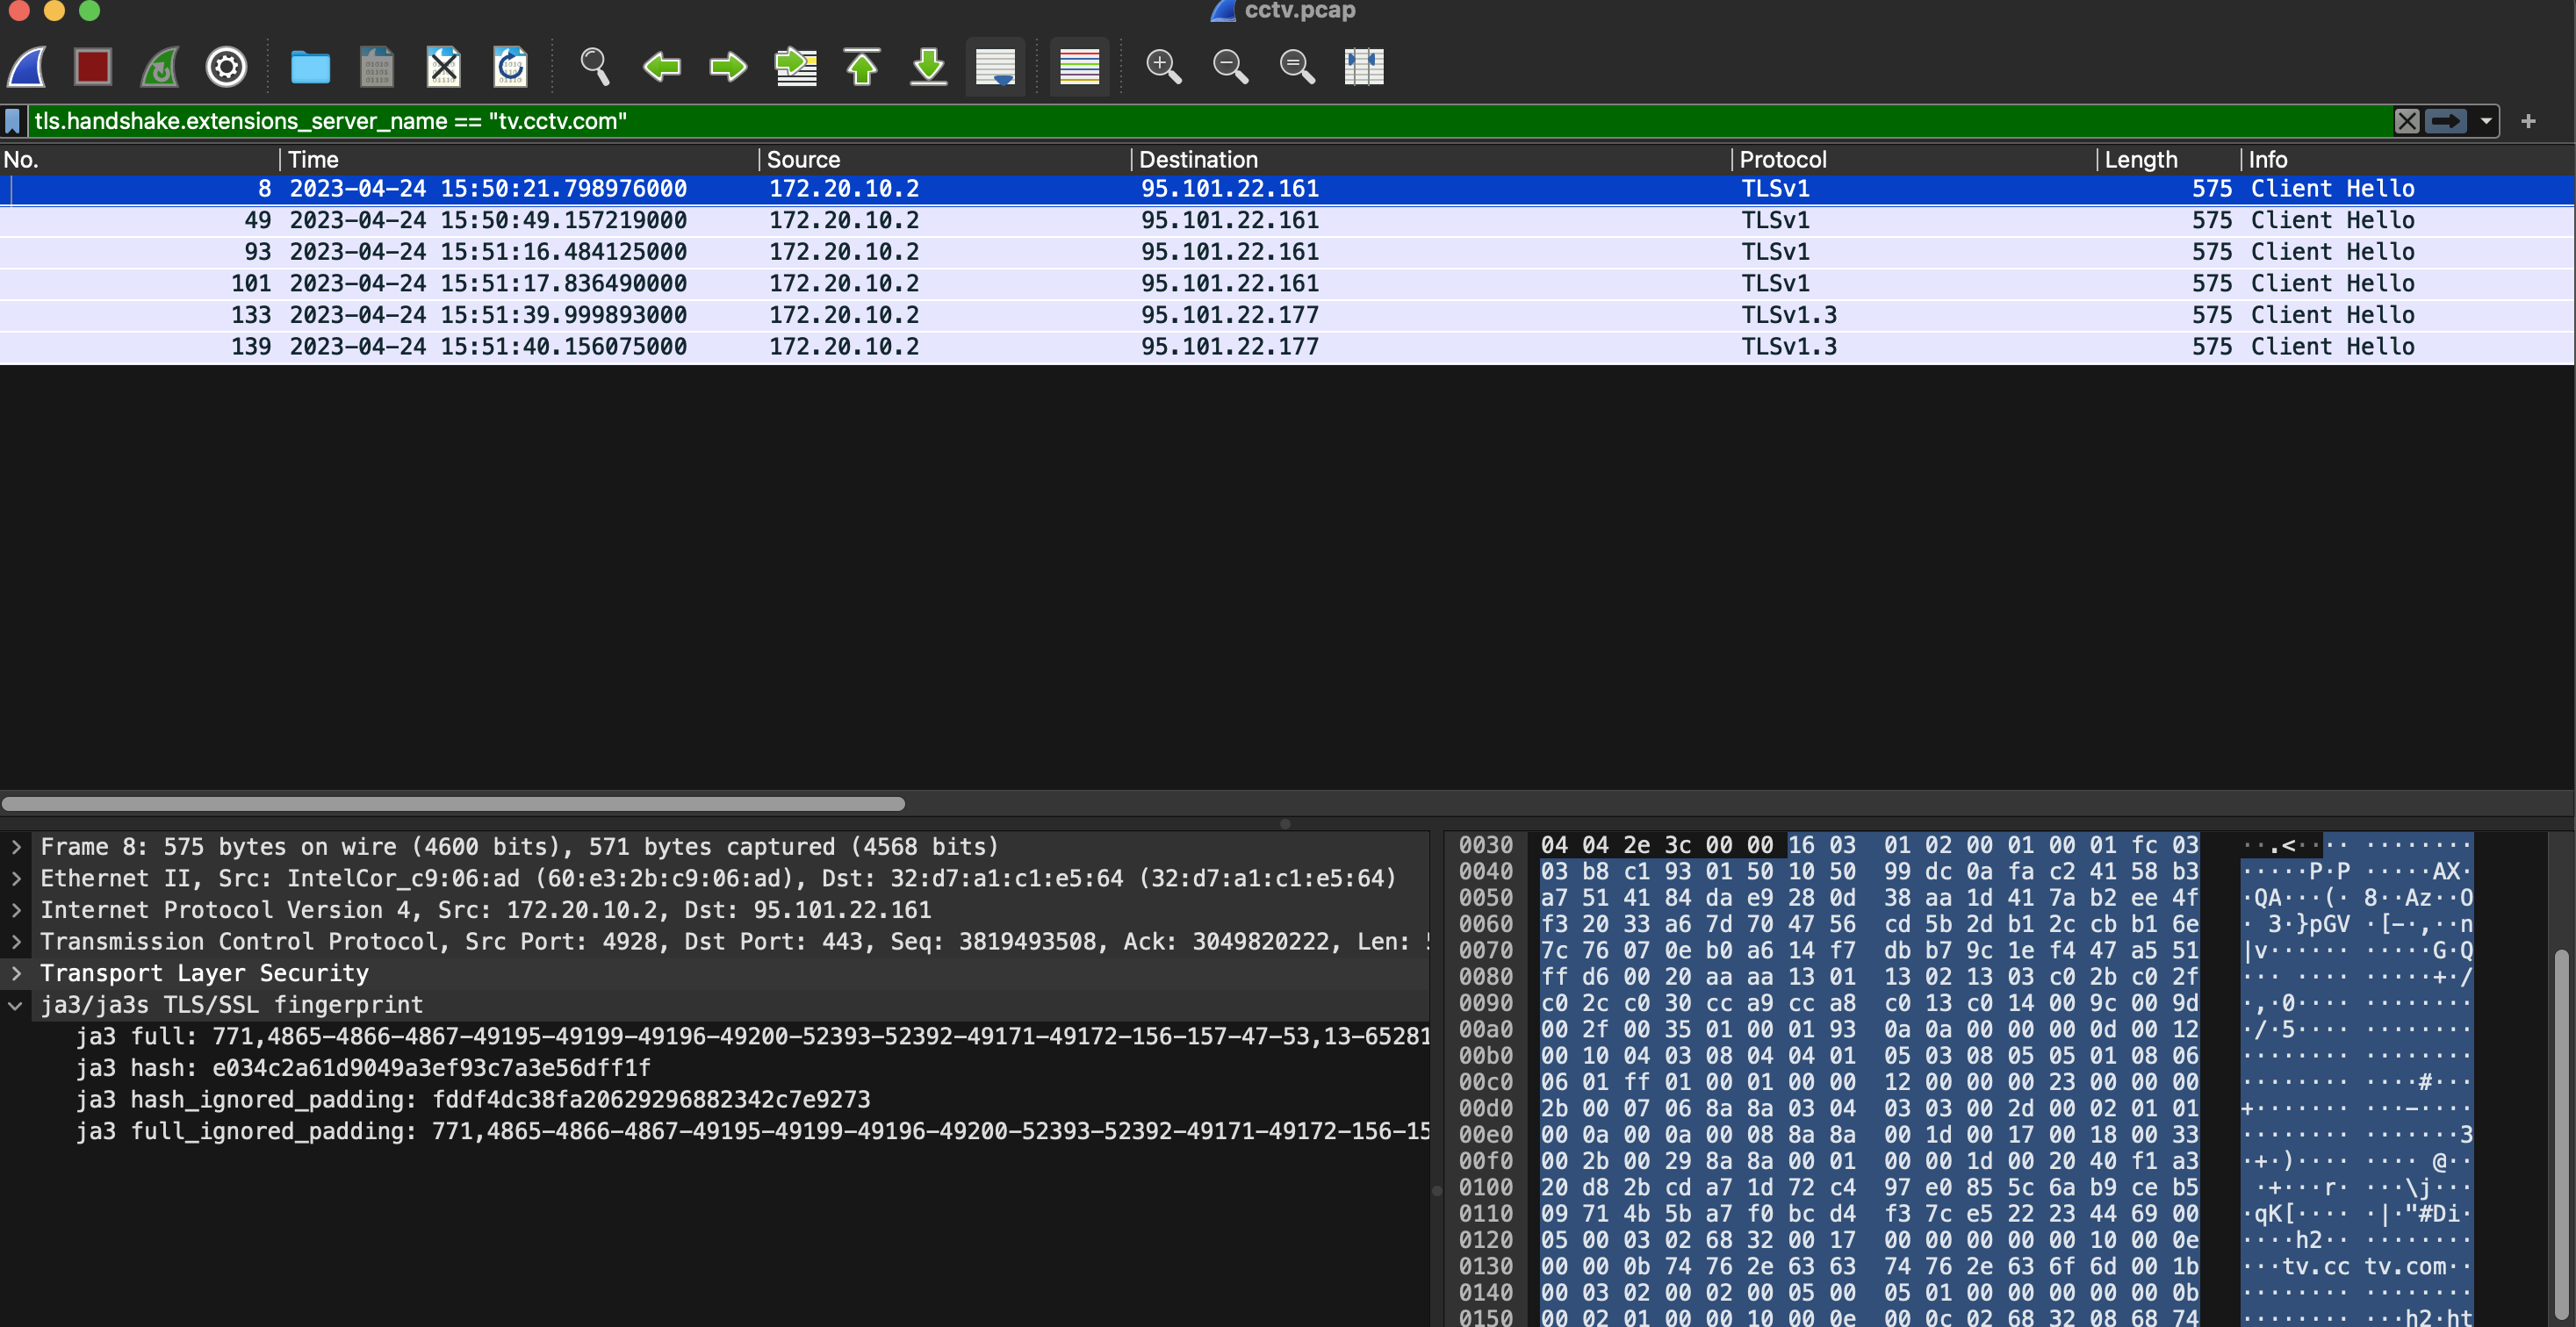Sort by the Protocol column header
The image size is (2576, 1327).
pos(1782,160)
